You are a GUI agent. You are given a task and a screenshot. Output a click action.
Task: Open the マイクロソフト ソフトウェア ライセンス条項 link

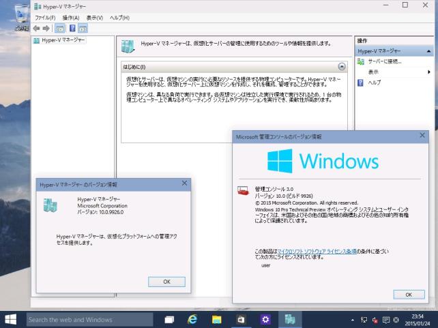(x=317, y=251)
